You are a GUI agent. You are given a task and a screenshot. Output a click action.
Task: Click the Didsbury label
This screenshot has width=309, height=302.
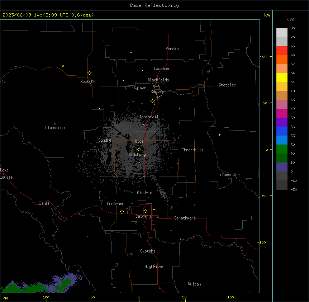point(137,155)
